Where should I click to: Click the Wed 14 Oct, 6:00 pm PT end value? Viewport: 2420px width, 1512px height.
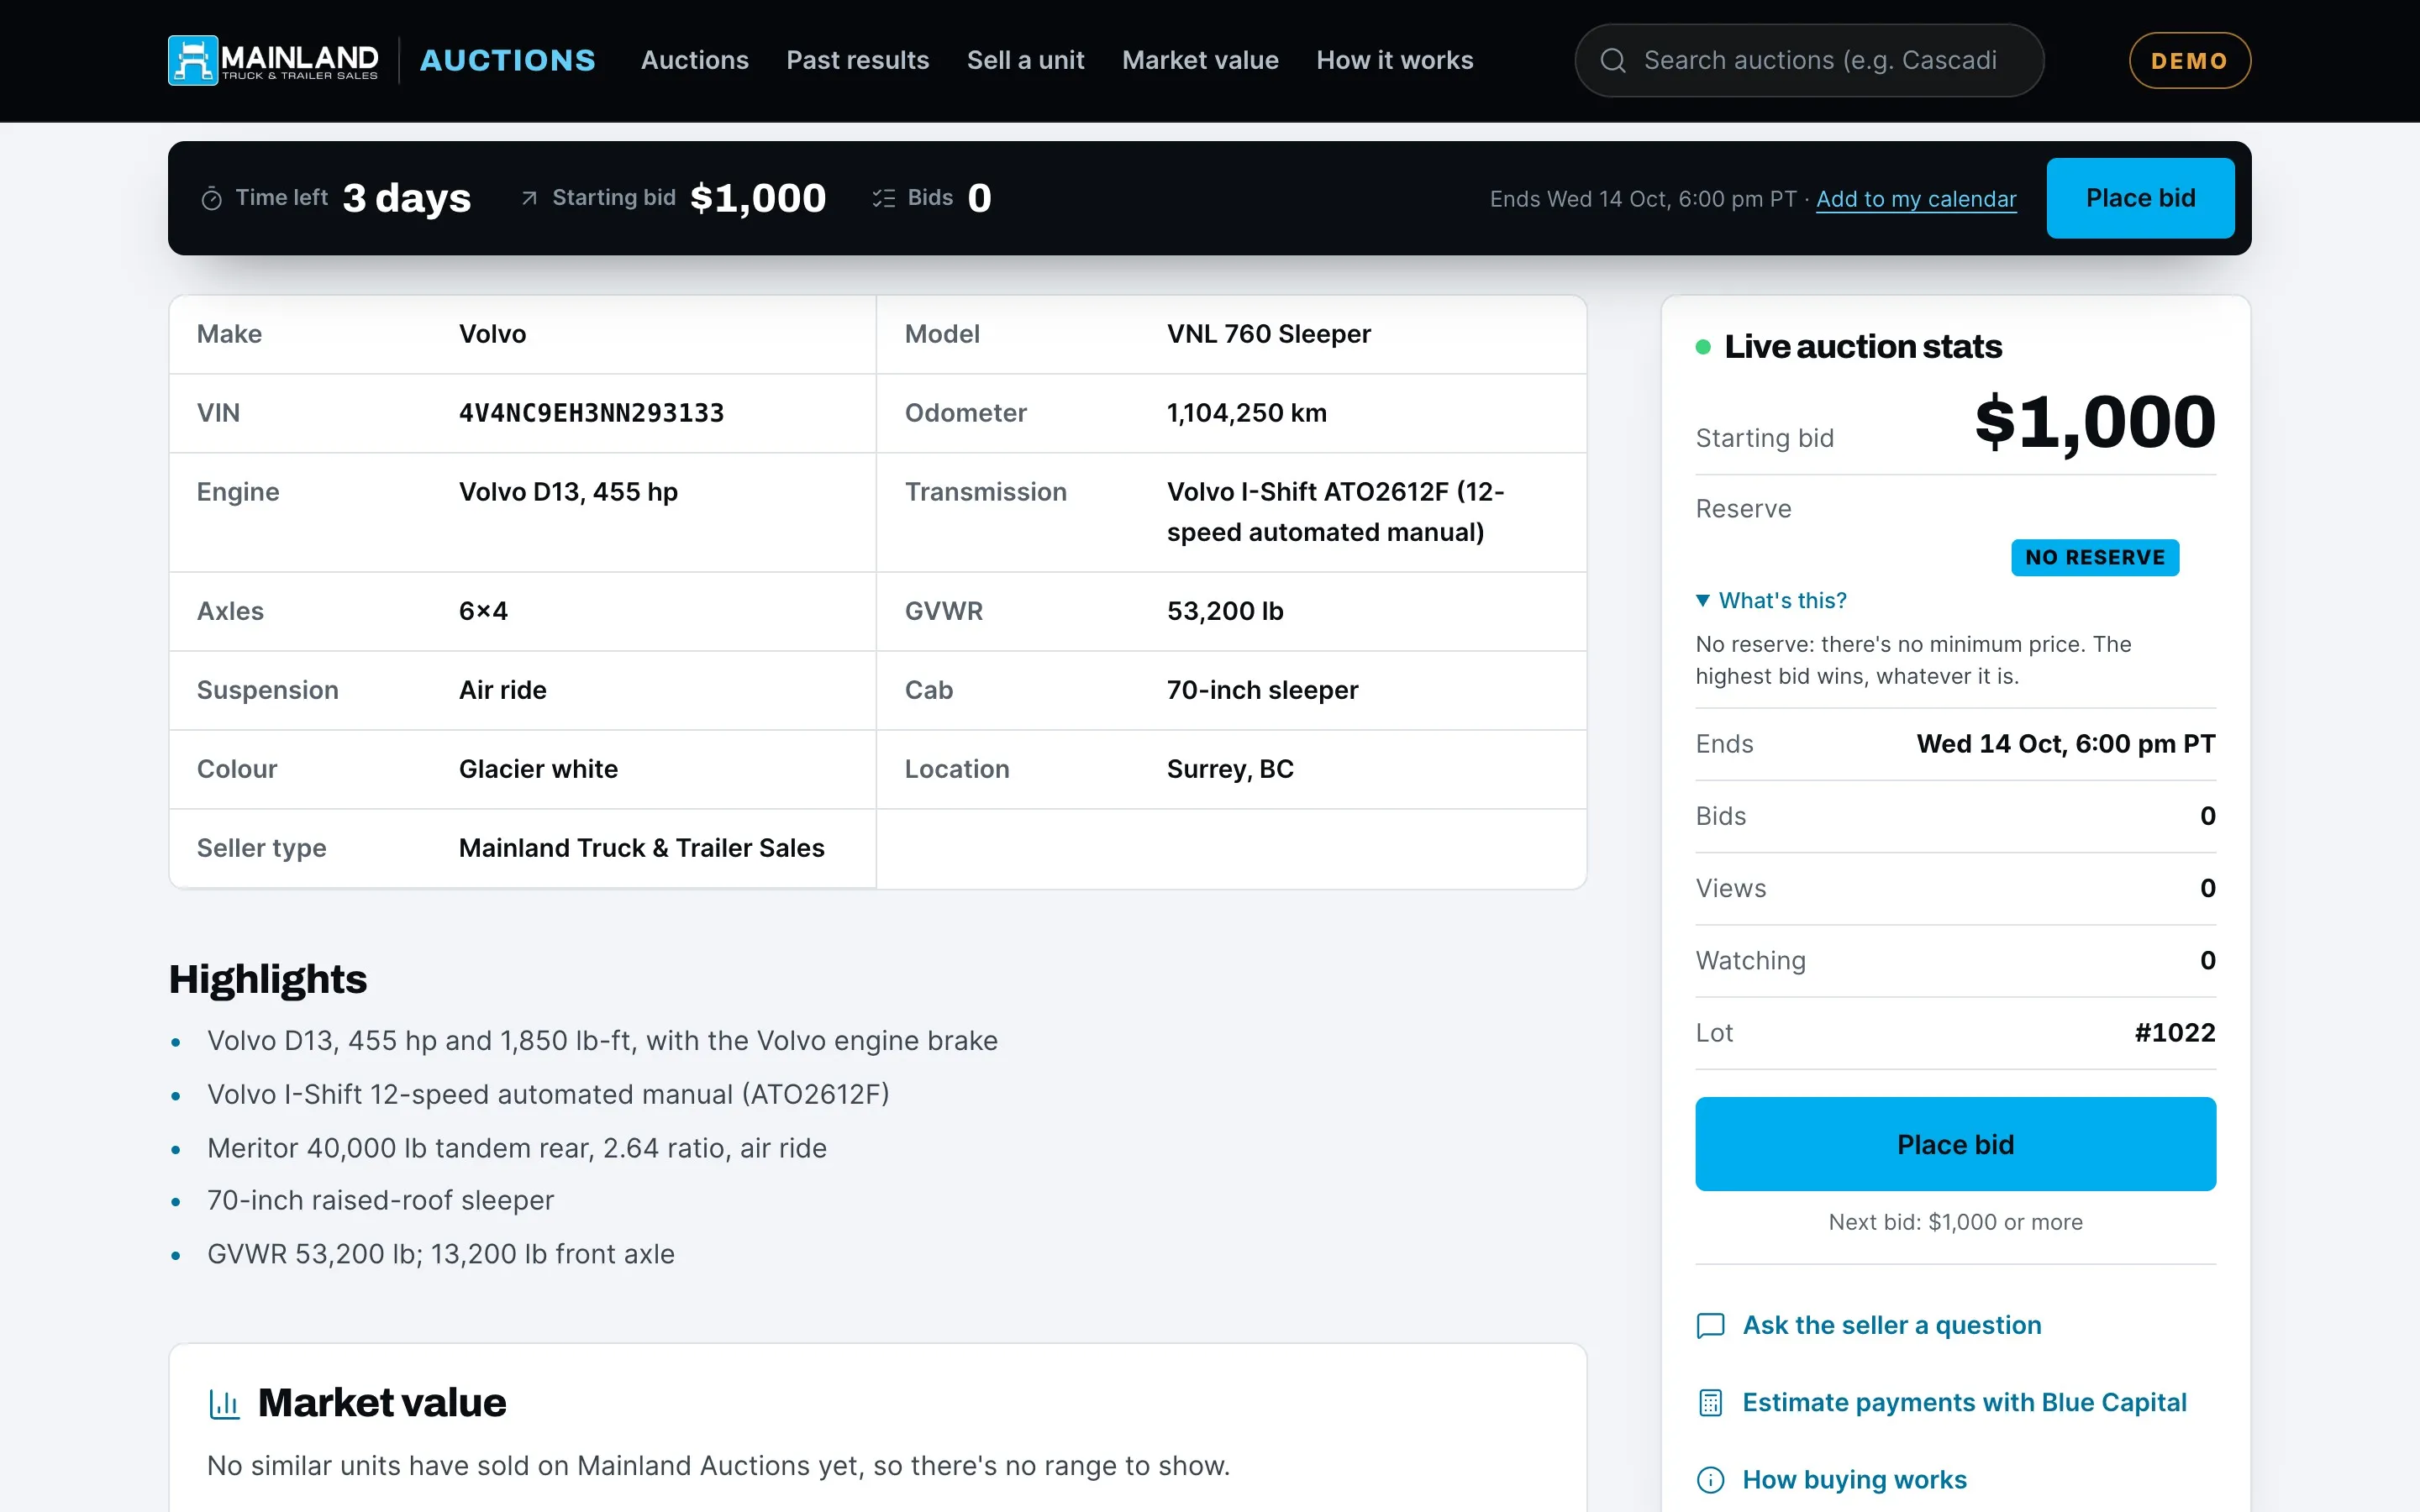(x=2066, y=744)
